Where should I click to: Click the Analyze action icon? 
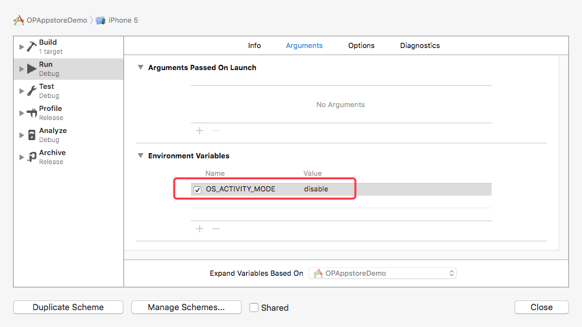[32, 135]
